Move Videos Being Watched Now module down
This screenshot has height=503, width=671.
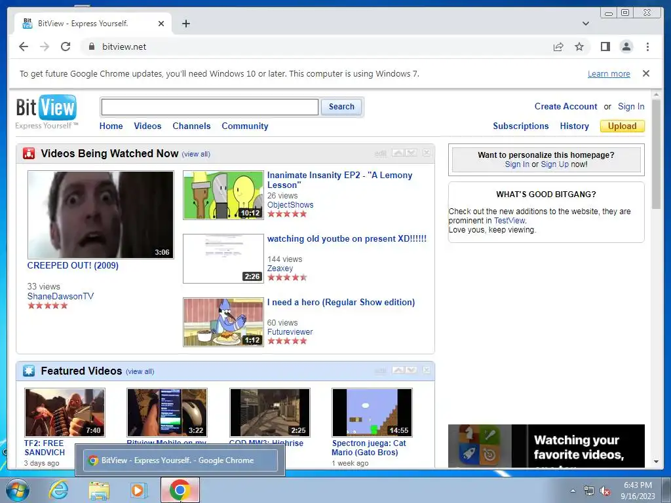[411, 153]
